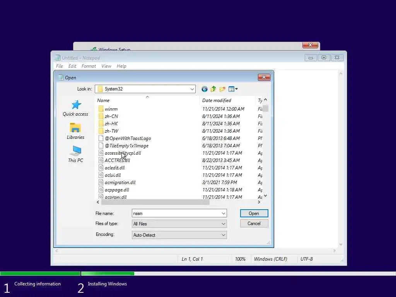Open the View menu in Notepad
Image resolution: width=396 pixels, height=297 pixels.
coord(106,66)
